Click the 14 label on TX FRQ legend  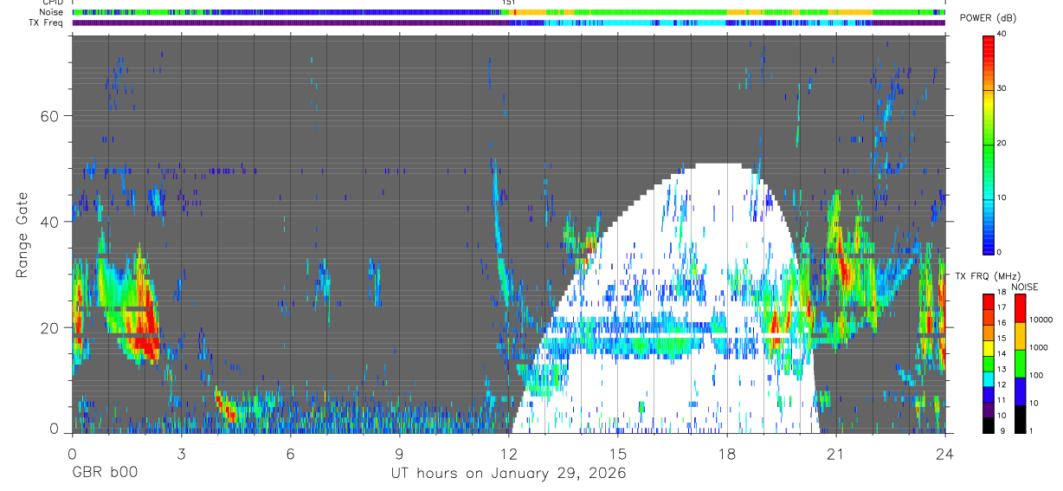(1002, 353)
